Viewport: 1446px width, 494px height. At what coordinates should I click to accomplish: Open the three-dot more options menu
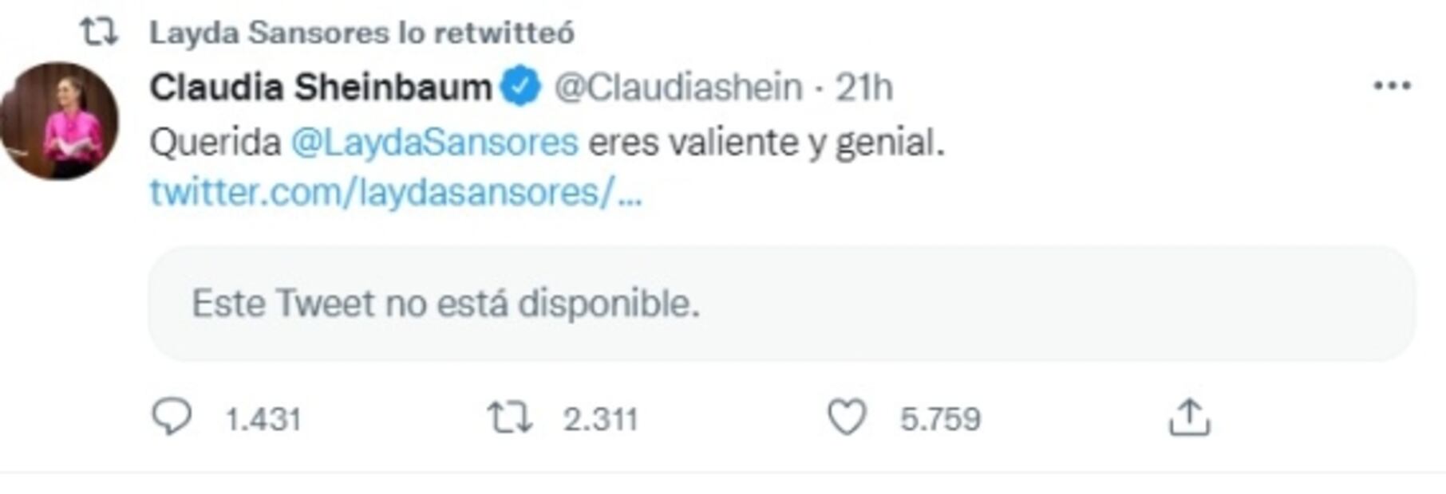tap(1392, 86)
